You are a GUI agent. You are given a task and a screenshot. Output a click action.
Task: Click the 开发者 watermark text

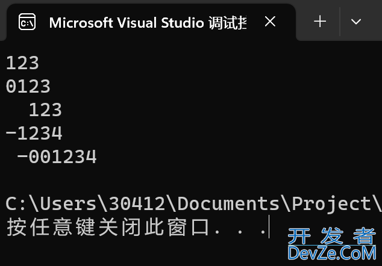(x=331, y=236)
